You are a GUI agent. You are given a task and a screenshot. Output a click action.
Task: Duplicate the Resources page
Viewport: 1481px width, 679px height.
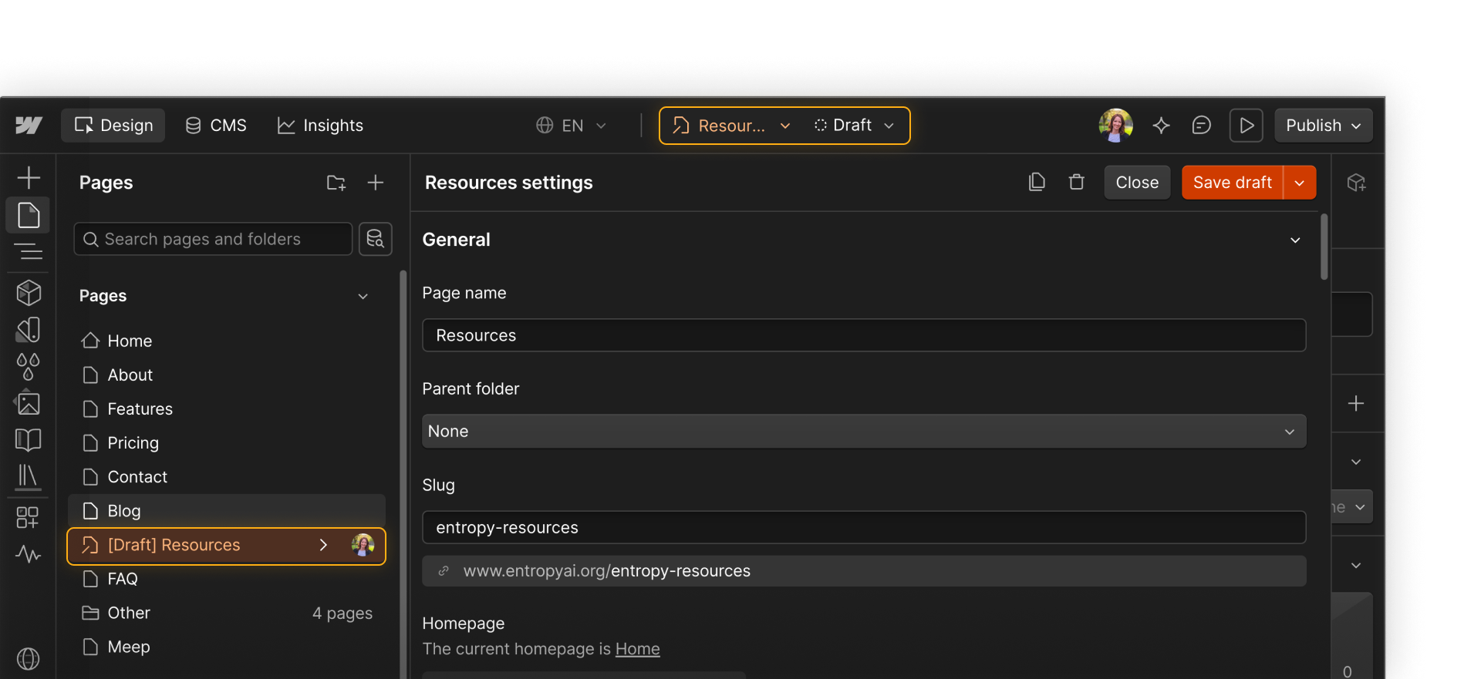tap(1037, 182)
